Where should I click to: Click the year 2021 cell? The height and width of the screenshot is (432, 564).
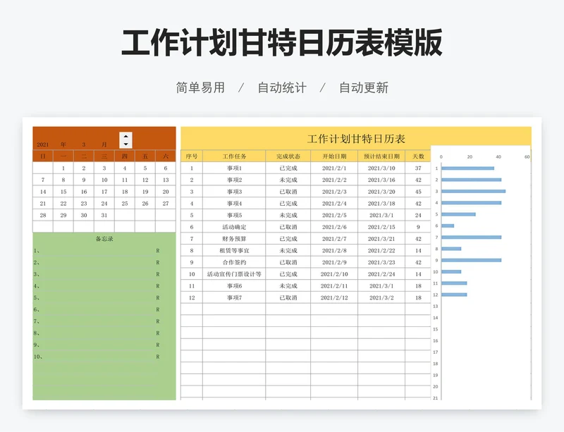click(43, 144)
